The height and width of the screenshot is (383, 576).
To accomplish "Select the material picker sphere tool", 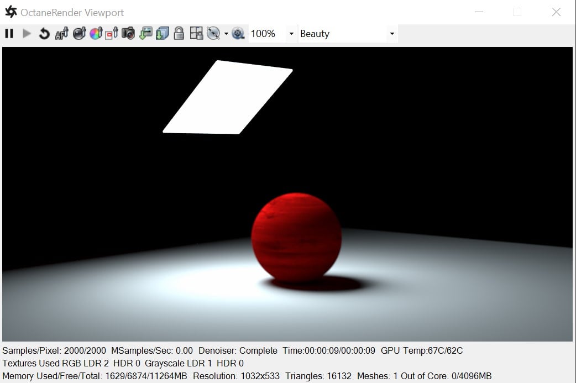I will point(80,33).
